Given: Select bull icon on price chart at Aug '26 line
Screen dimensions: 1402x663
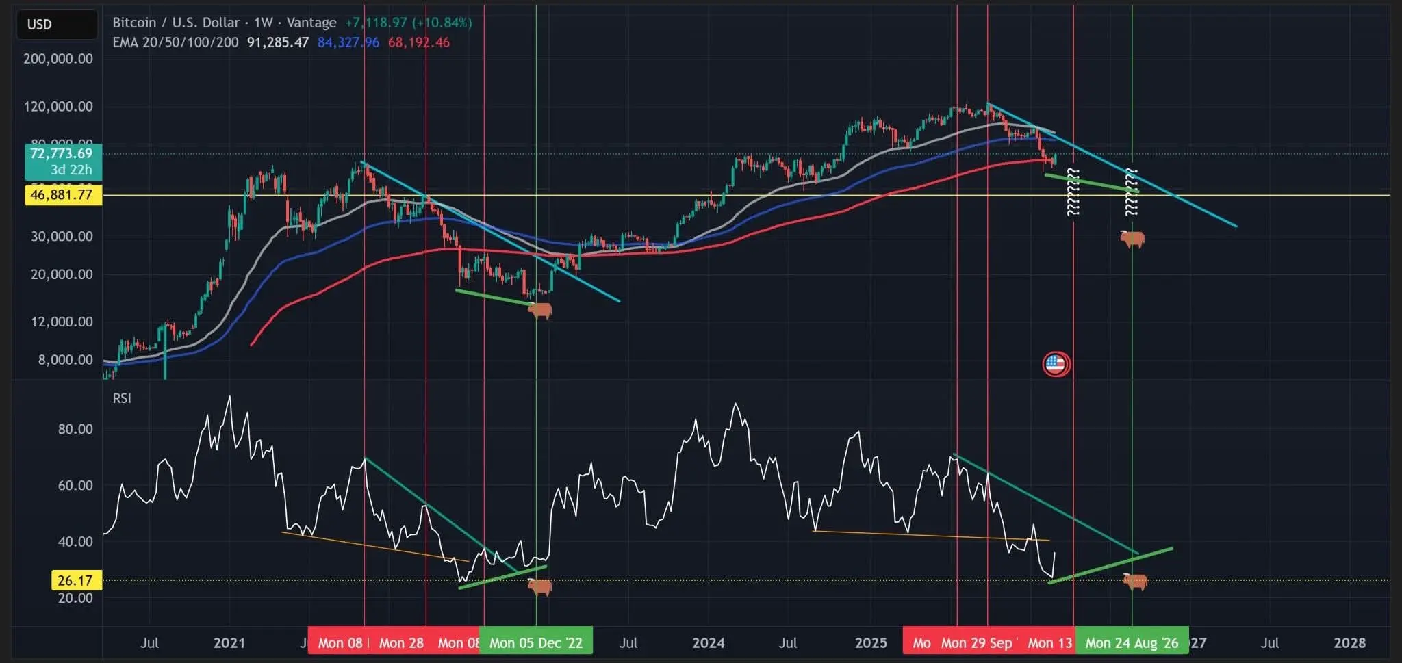Looking at the screenshot, I should tap(1132, 239).
